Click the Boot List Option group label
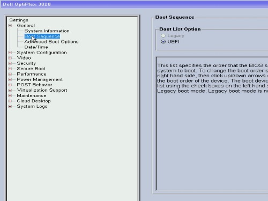The width and height of the screenshot is (268, 201). [180, 29]
